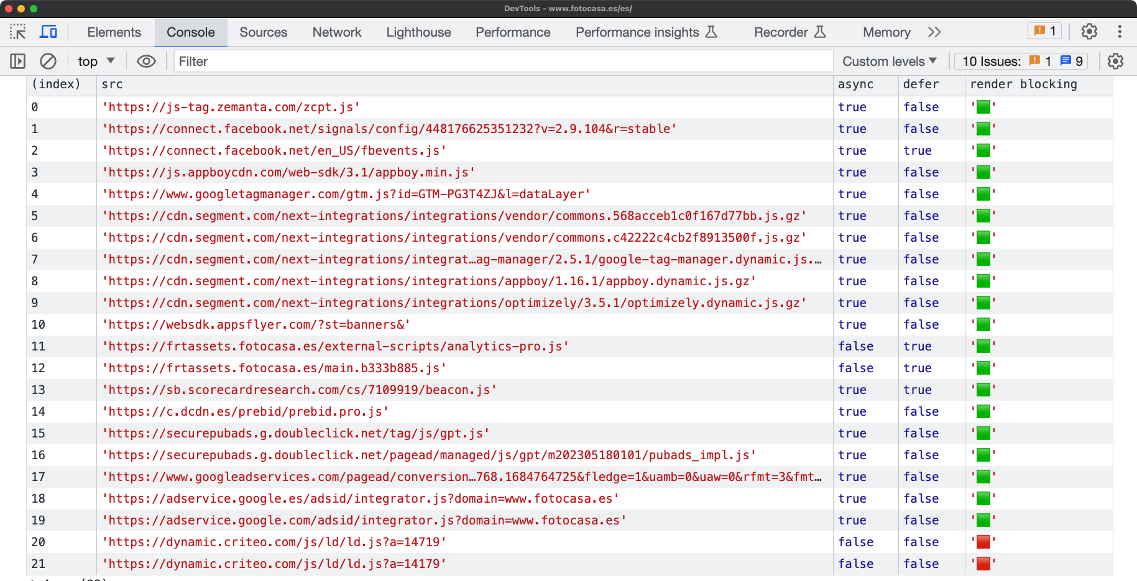Open the Custom levels dropdown

890,61
